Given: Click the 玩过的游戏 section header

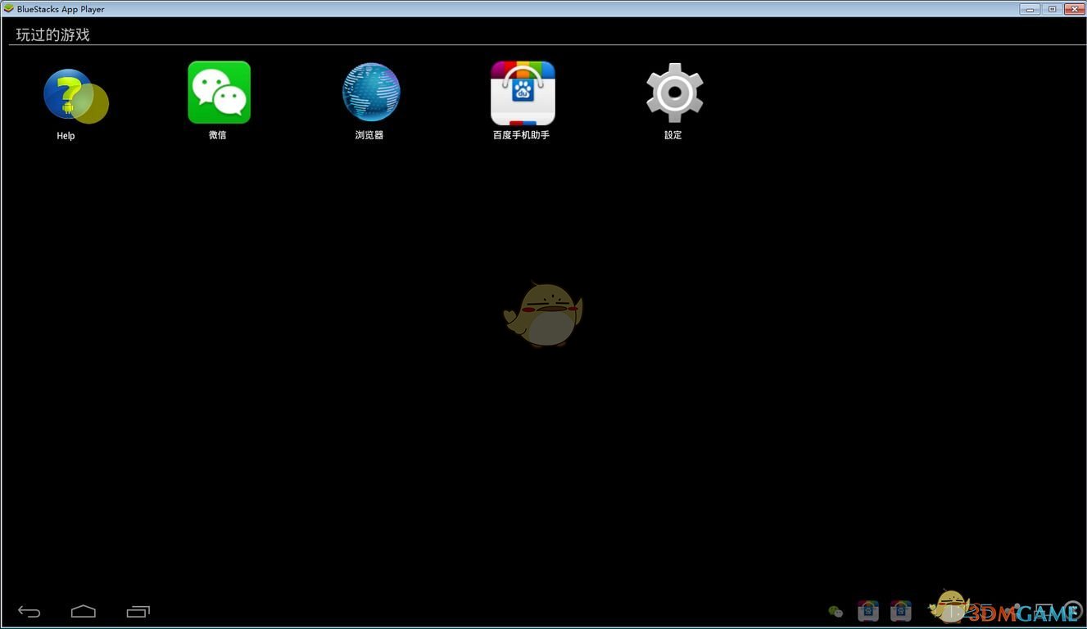Looking at the screenshot, I should pyautogui.click(x=52, y=34).
